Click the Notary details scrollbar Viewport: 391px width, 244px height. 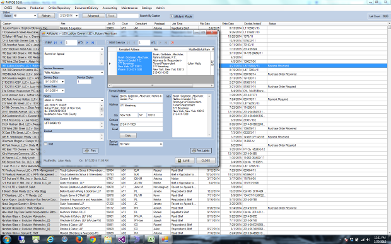click(x=102, y=109)
